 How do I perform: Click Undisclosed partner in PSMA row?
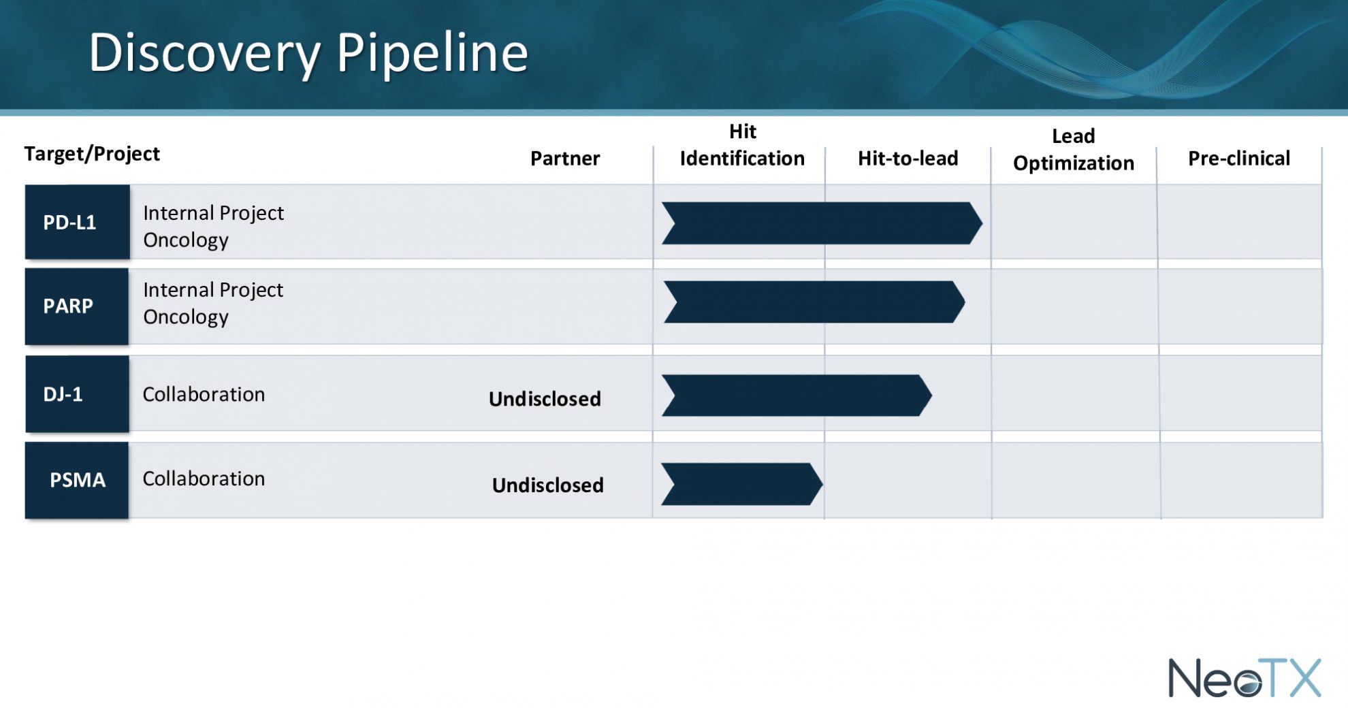click(547, 485)
